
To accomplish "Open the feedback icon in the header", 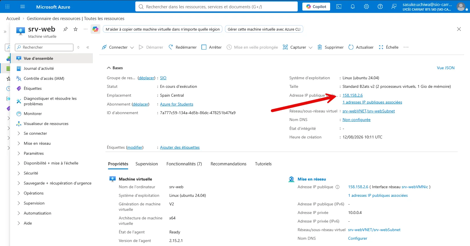I will (394, 7).
